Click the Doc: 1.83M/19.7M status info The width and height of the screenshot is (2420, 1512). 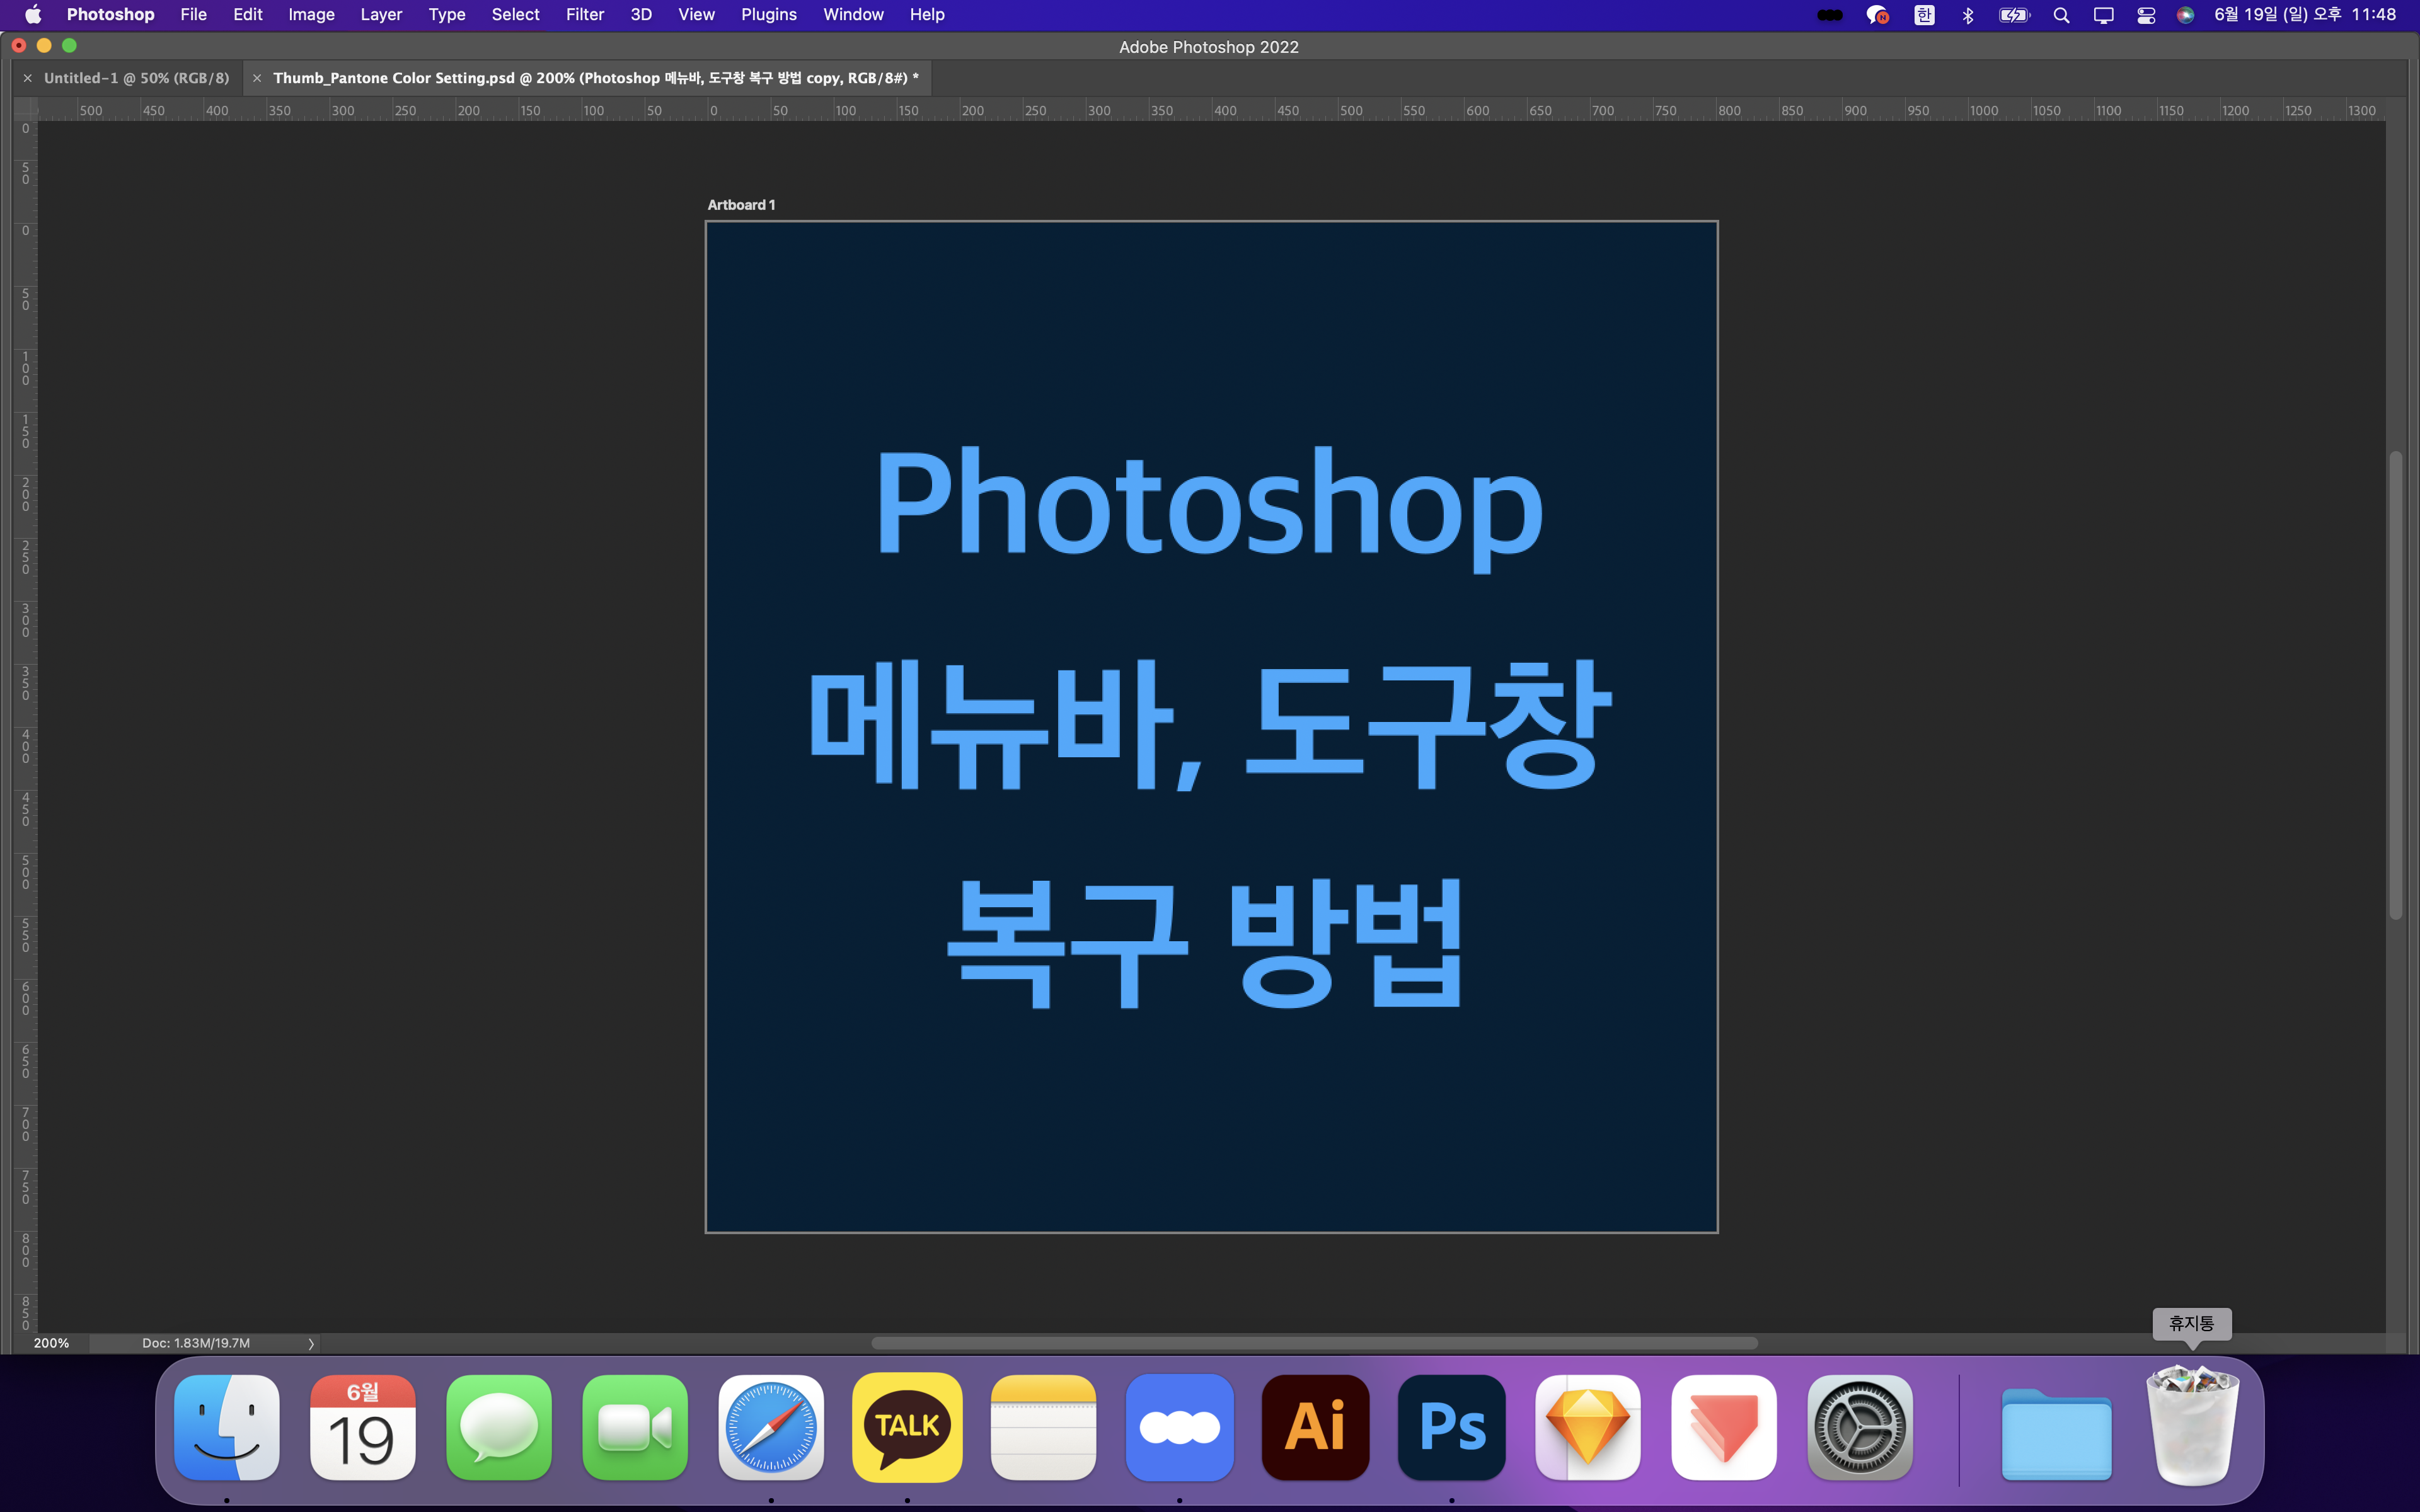(196, 1343)
